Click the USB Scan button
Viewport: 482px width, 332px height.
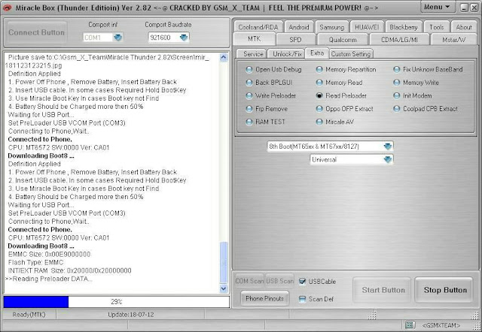pyautogui.click(x=279, y=281)
